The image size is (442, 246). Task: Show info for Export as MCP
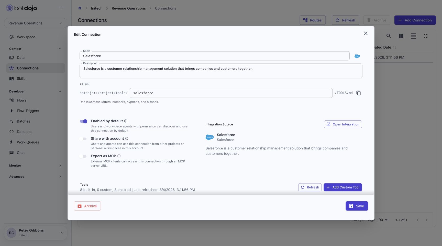click(x=119, y=156)
